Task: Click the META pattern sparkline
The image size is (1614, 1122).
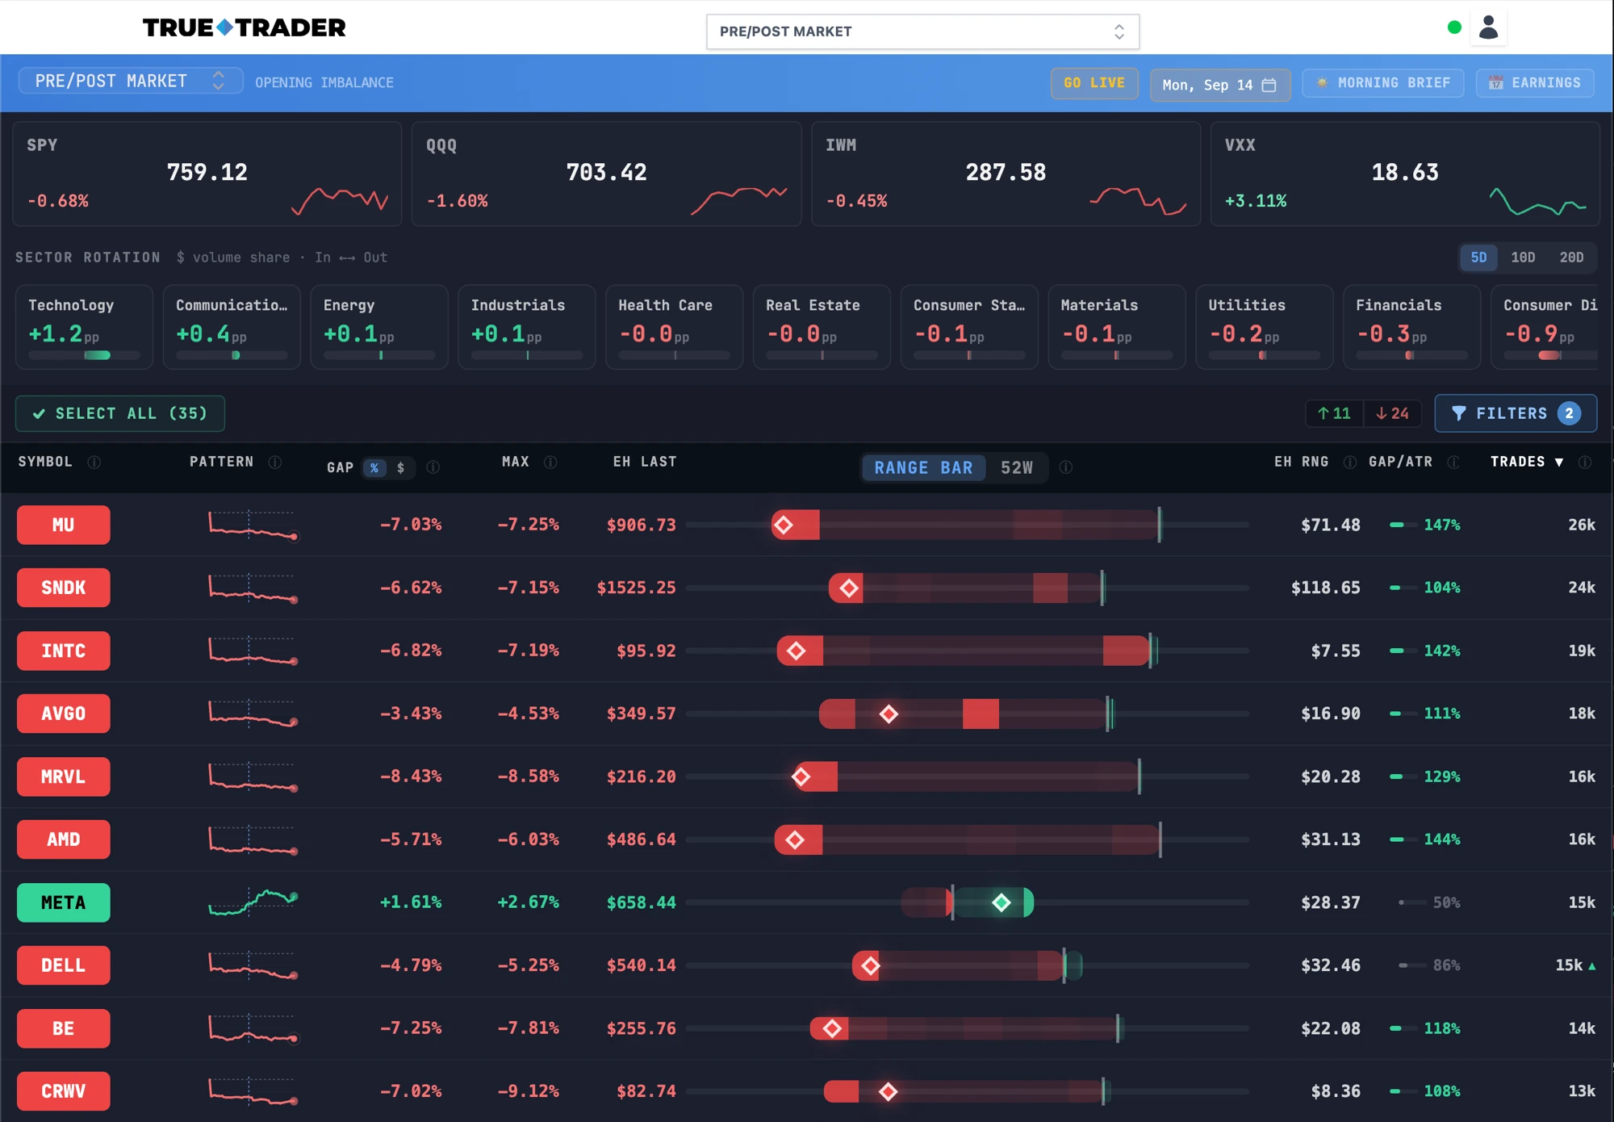Action: pyautogui.click(x=253, y=902)
